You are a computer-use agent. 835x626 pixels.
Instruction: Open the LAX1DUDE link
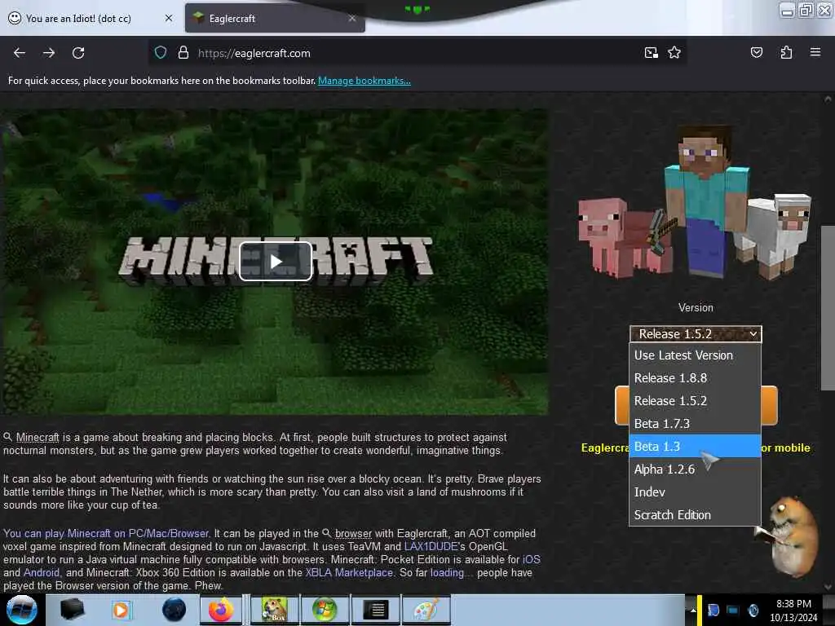pyautogui.click(x=431, y=547)
